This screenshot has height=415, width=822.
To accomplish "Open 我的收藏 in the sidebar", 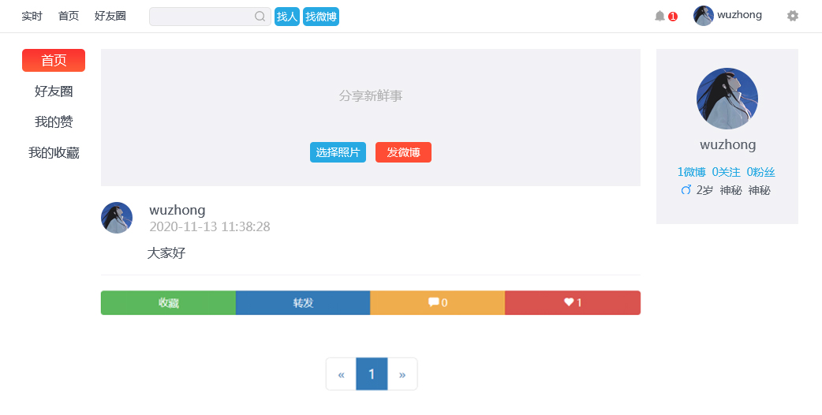I will pos(54,153).
